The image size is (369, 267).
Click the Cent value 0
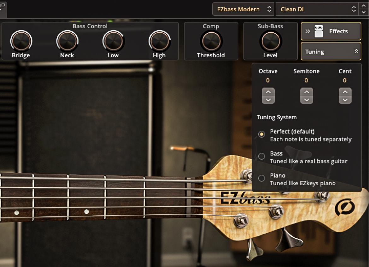click(344, 80)
